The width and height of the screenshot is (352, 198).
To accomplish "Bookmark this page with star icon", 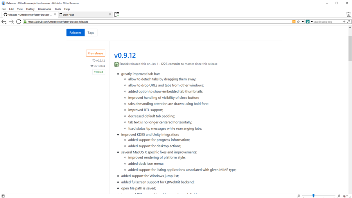I will [x=298, y=22].
